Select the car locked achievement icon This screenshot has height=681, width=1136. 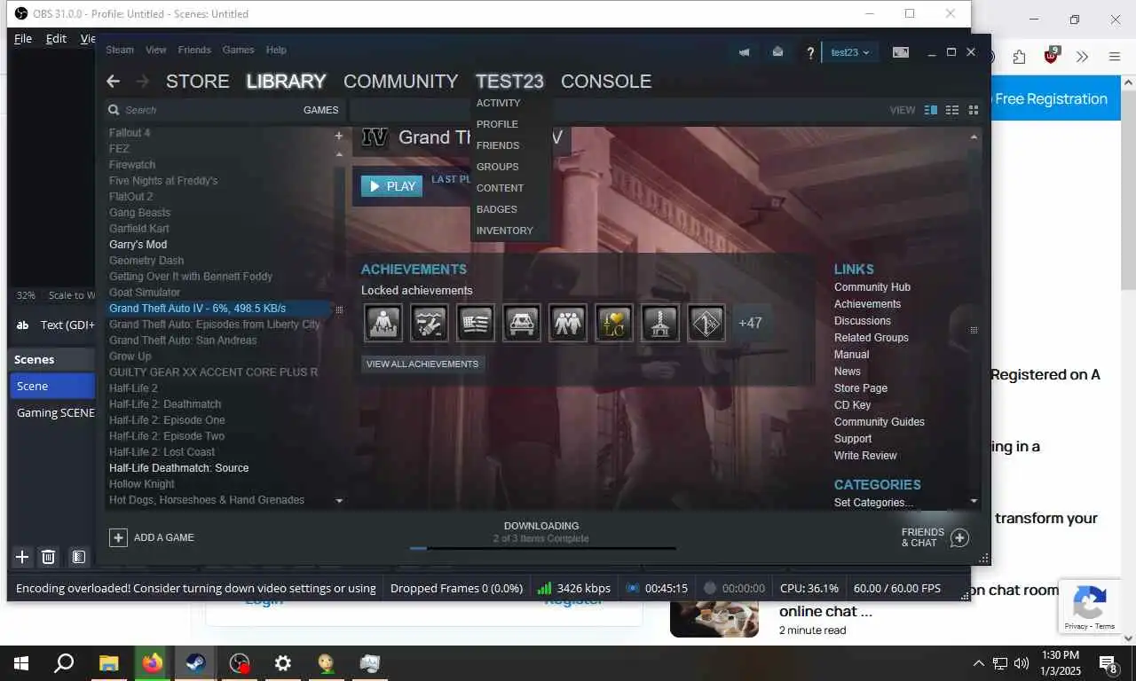click(x=522, y=323)
